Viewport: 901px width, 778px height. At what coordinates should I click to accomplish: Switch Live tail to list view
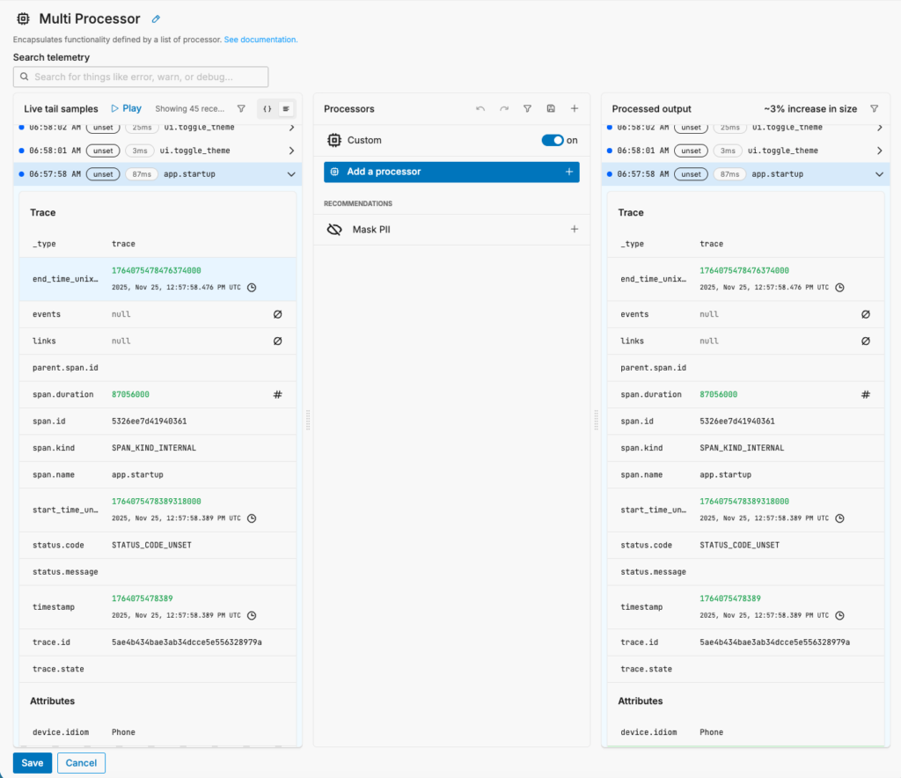click(x=286, y=109)
